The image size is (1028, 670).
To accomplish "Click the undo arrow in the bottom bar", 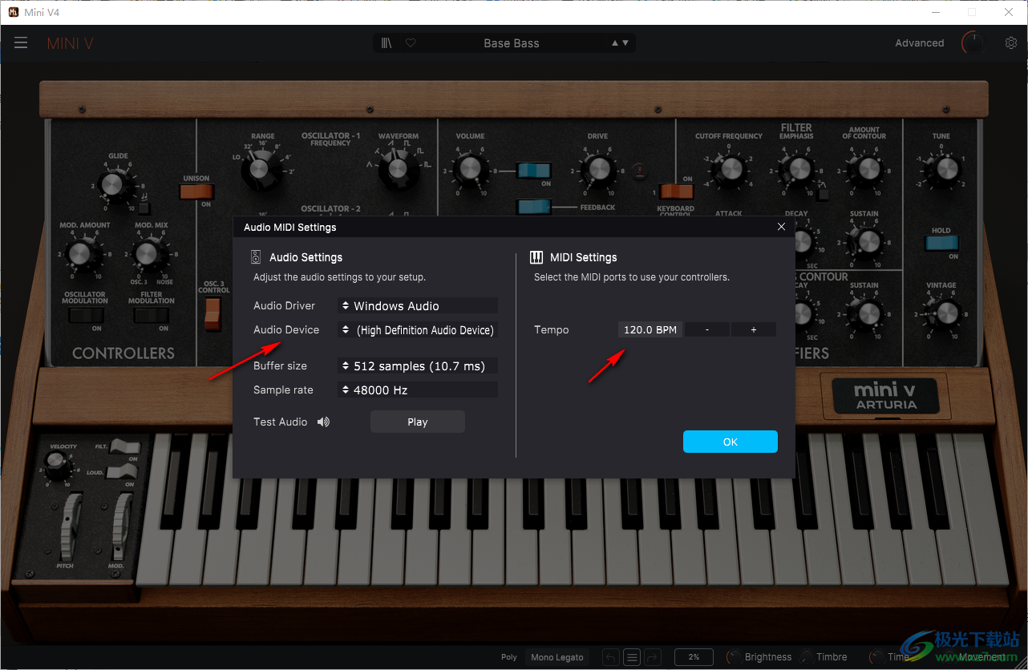I will click(x=609, y=656).
